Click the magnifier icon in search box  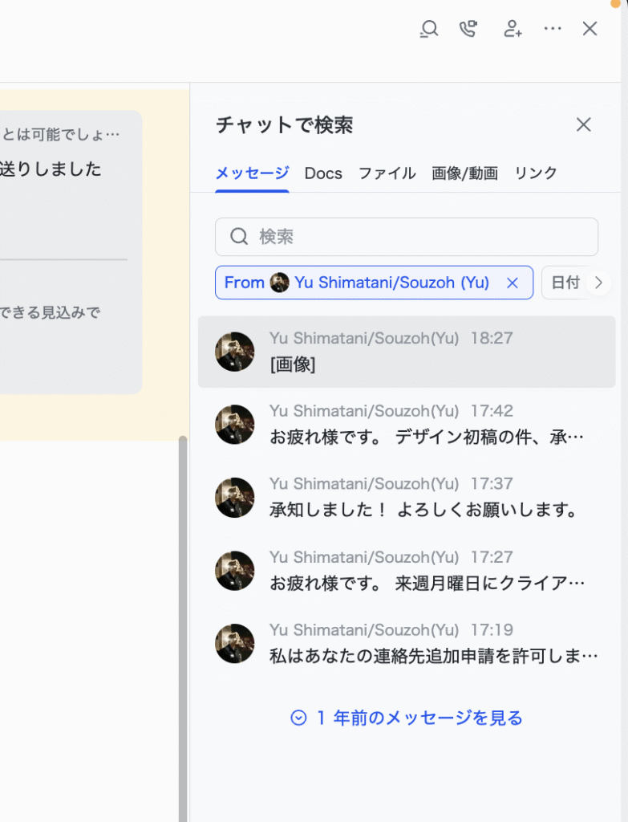click(239, 237)
